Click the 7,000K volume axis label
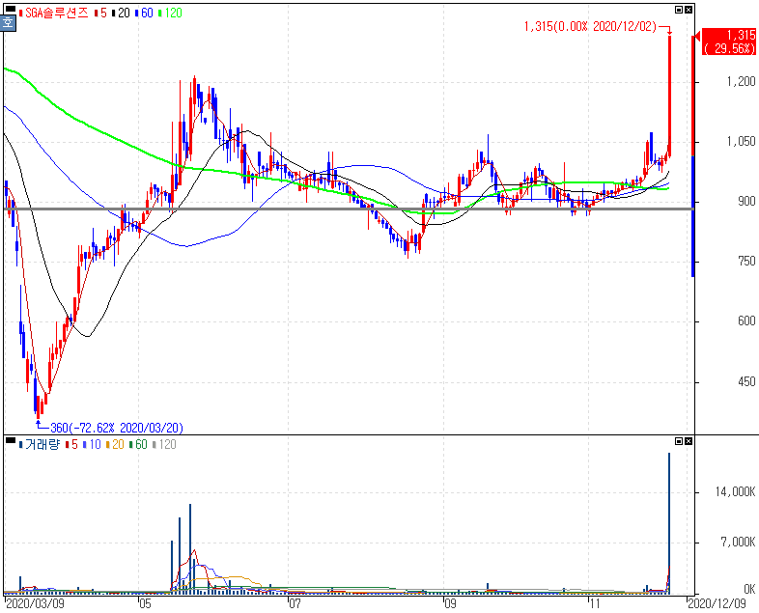The image size is (759, 613). (x=738, y=543)
